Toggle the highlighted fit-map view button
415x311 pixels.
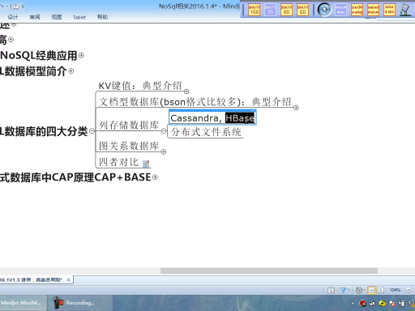click(372, 290)
